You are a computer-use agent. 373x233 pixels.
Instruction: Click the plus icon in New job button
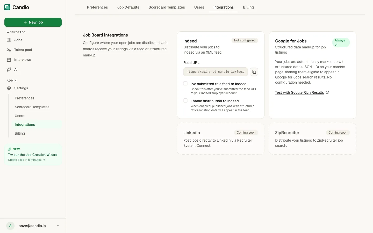click(x=25, y=22)
